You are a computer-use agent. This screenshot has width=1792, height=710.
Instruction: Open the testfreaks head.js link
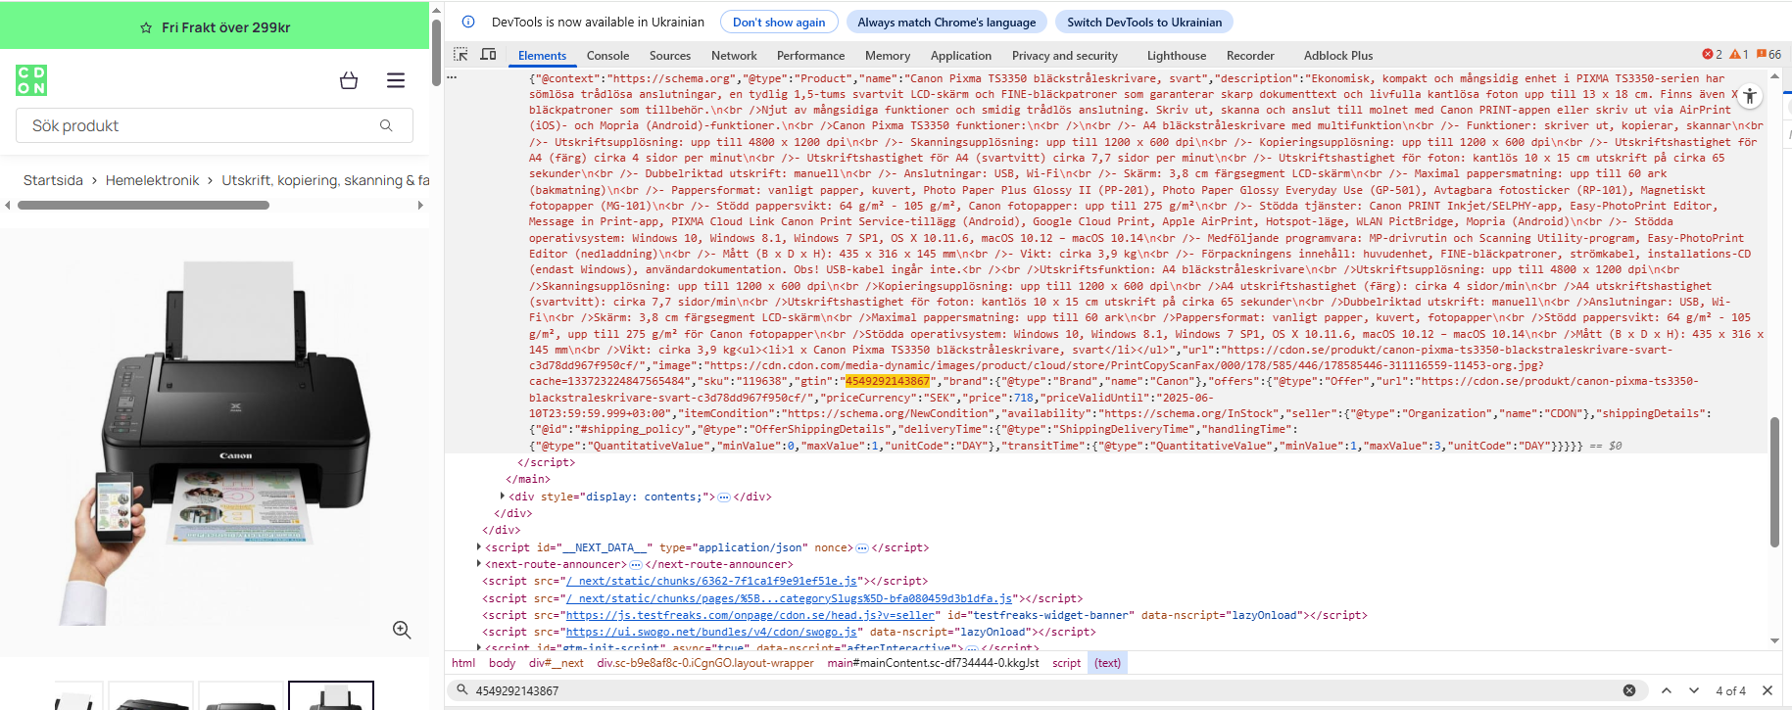(751, 615)
